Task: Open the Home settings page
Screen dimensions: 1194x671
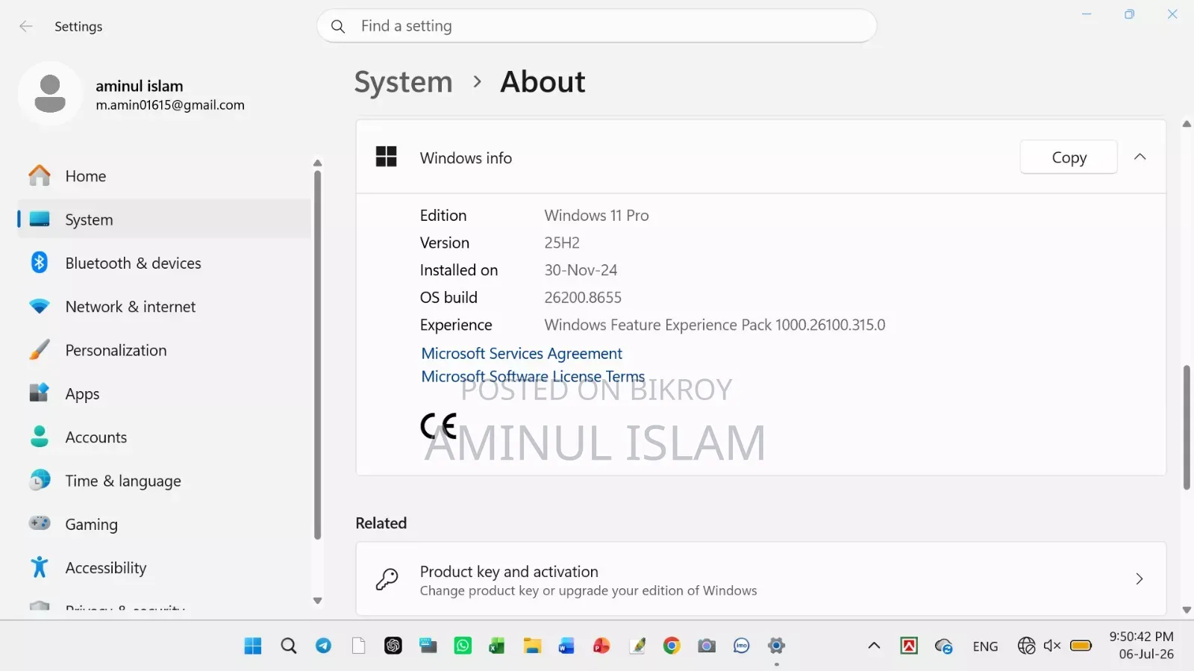Action: [x=164, y=176]
